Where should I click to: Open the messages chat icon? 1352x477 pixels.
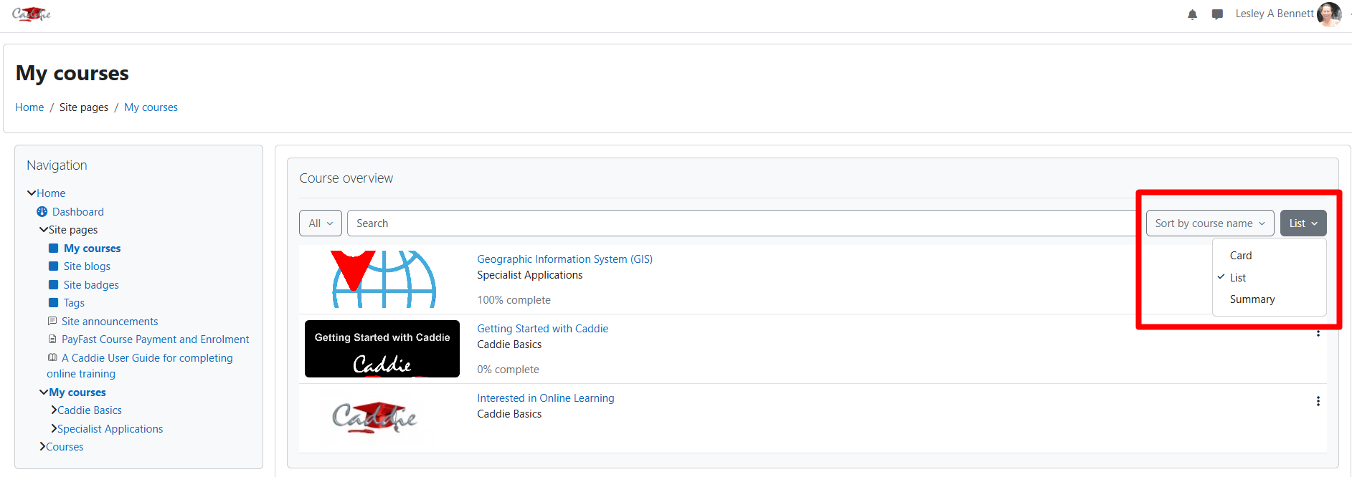click(x=1217, y=14)
